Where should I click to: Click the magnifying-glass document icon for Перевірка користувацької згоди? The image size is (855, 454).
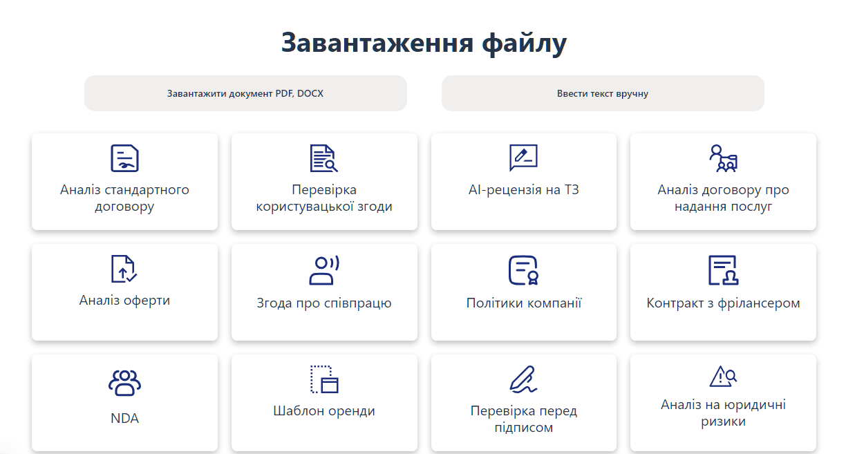(323, 158)
